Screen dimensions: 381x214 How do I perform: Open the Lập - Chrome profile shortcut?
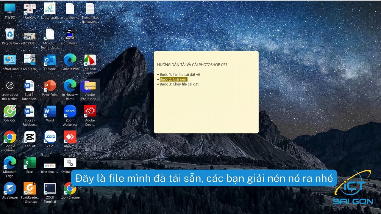70,191
